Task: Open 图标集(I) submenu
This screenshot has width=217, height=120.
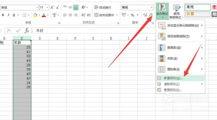Action: click(180, 69)
